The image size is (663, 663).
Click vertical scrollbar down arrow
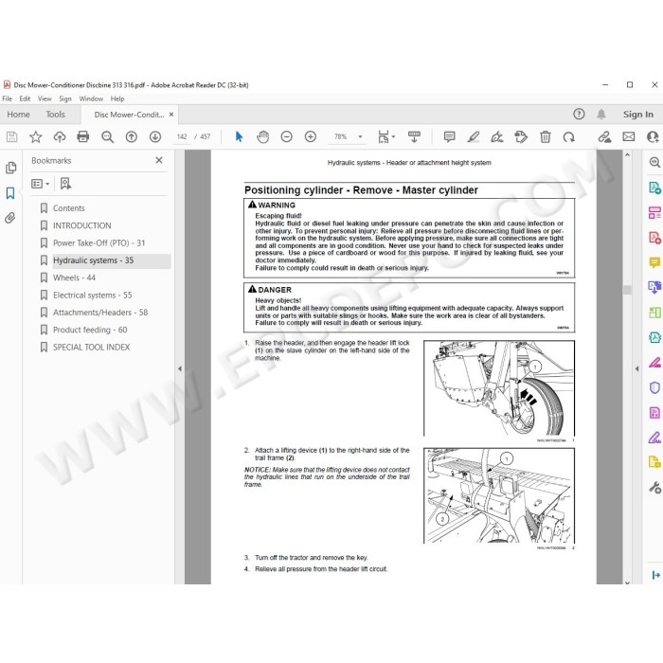pos(627,582)
